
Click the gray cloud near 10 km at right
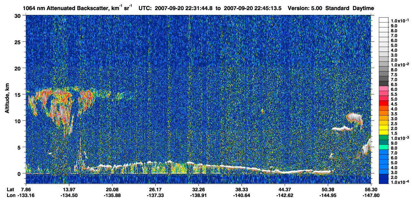(x=354, y=118)
